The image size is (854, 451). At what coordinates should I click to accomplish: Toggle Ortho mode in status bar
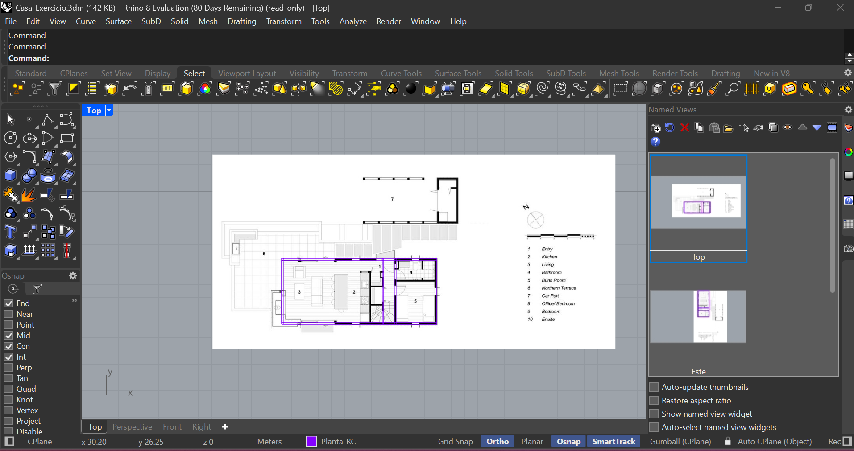coord(497,441)
